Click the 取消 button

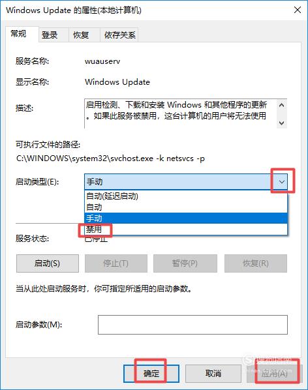[213, 373]
